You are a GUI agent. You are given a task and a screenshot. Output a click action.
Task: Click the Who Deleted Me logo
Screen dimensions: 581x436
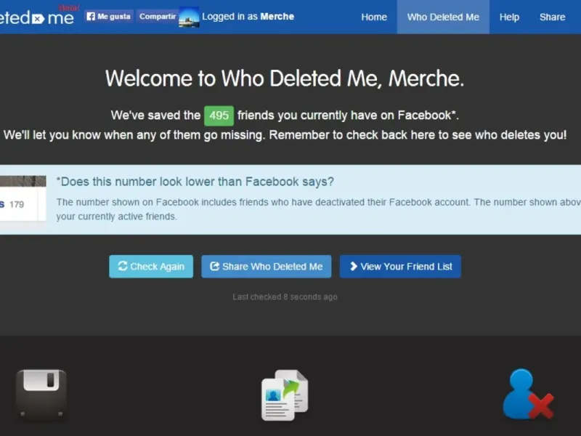pyautogui.click(x=37, y=17)
